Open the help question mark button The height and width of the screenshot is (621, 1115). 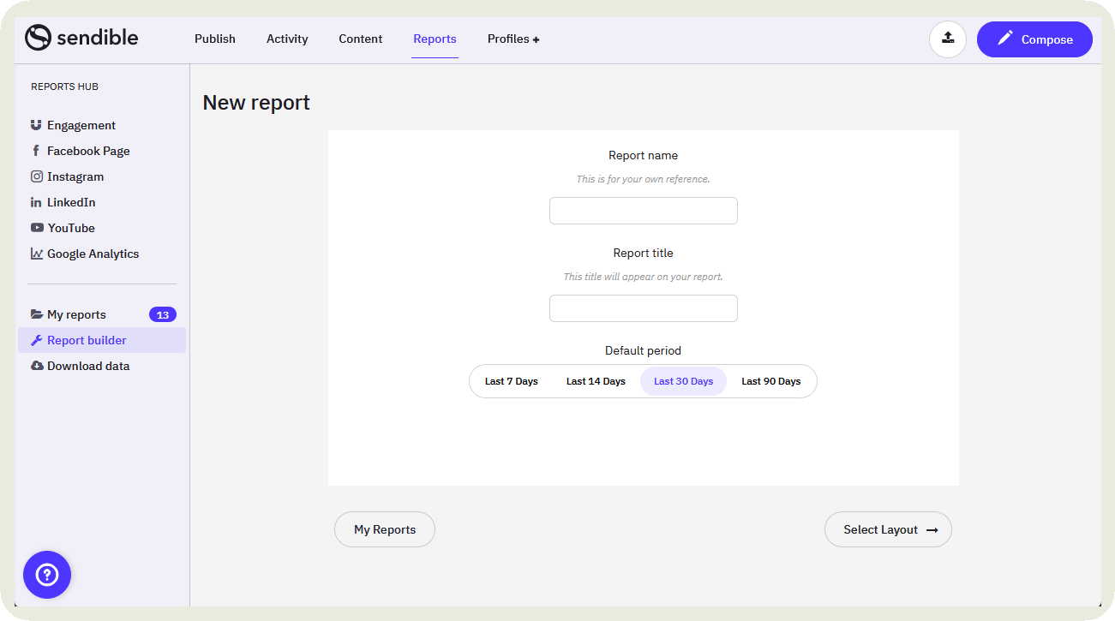(47, 574)
